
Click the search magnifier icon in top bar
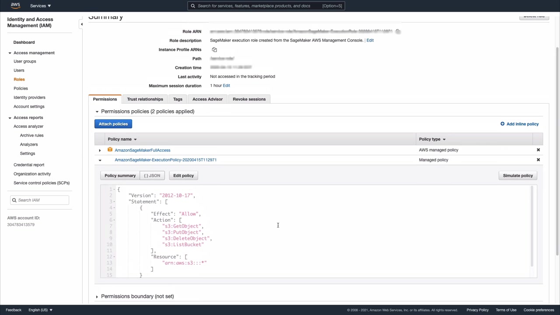click(193, 6)
